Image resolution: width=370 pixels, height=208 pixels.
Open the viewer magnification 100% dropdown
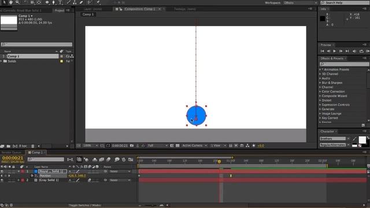click(x=90, y=146)
